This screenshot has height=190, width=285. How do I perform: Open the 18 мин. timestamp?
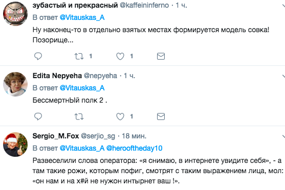(x=134, y=136)
